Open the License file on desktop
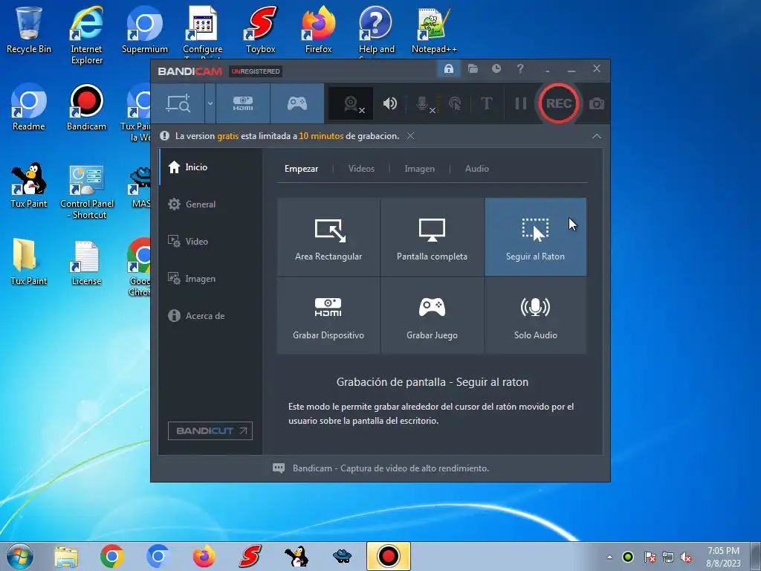The height and width of the screenshot is (571, 761). 86,262
